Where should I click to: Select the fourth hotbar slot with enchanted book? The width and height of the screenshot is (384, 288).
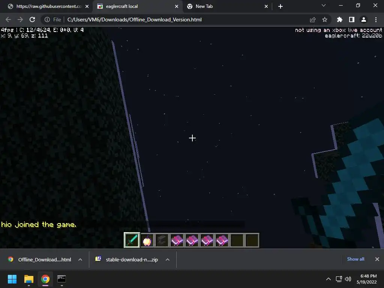[177, 240]
